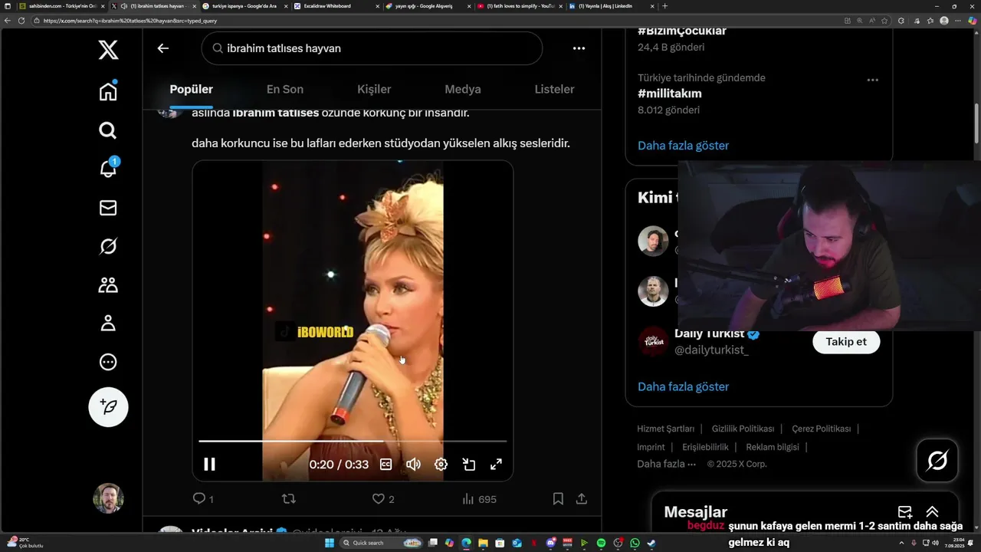Open the Explore search icon in sidebar
The width and height of the screenshot is (981, 552).
(x=108, y=130)
